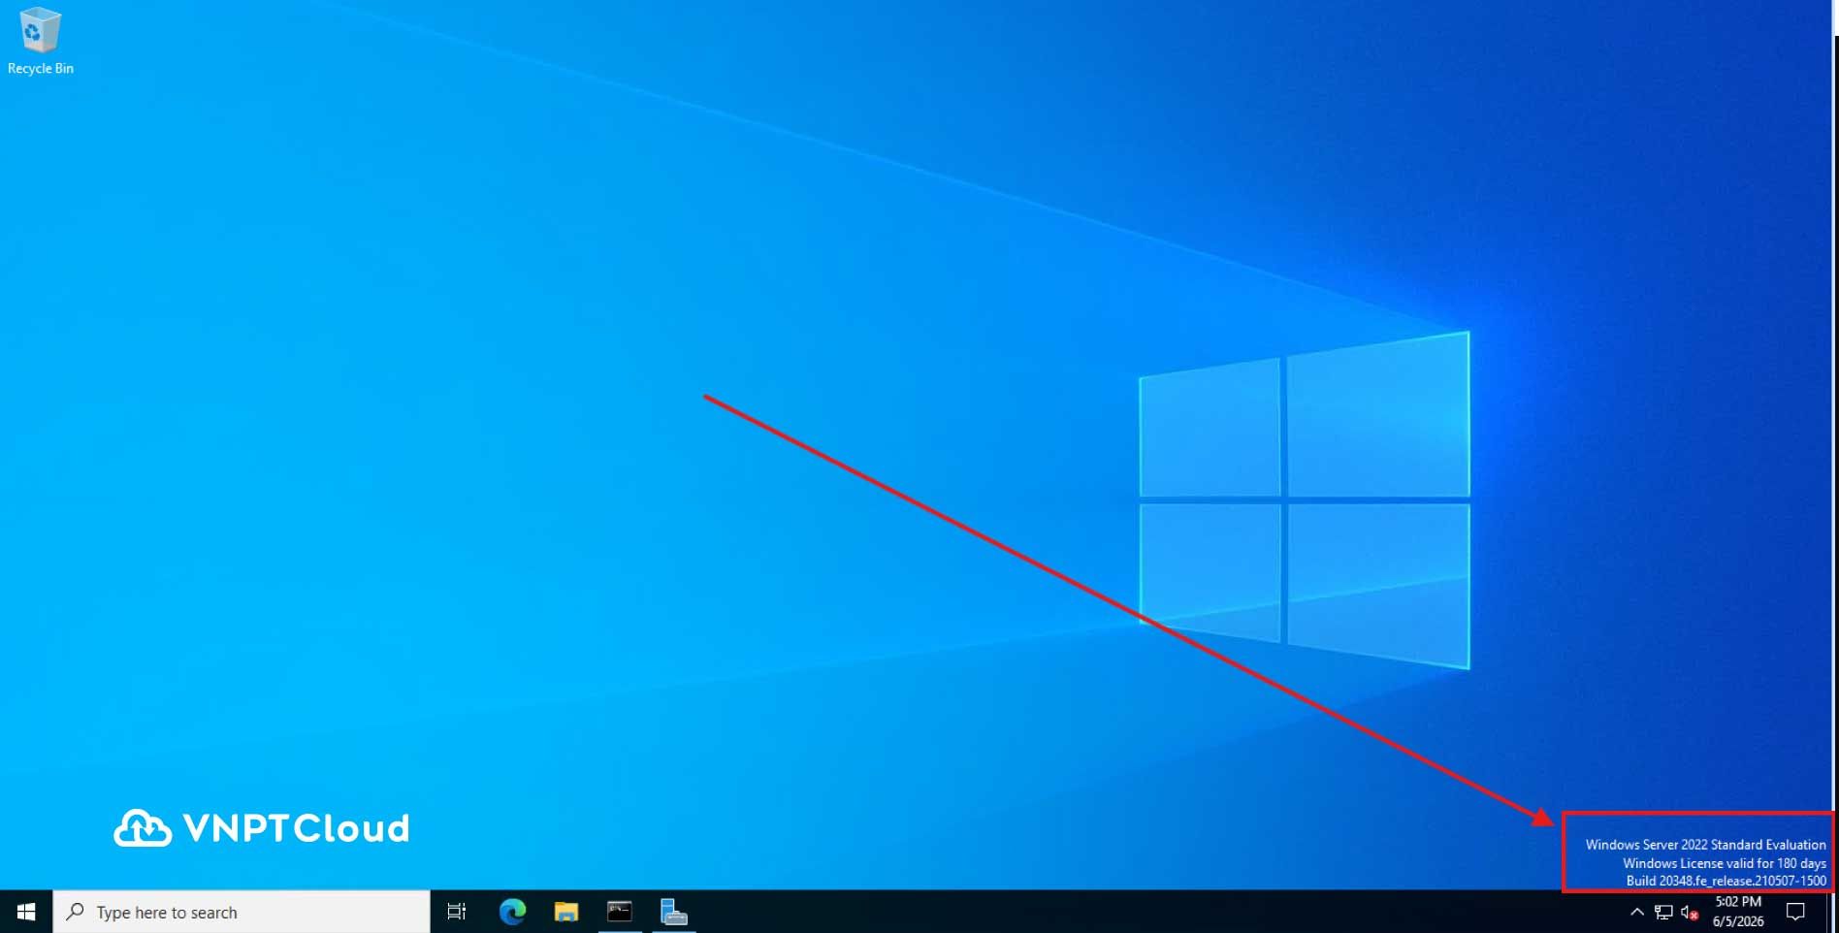Image resolution: width=1839 pixels, height=933 pixels.
Task: Switch to the Command Prompt taskbar window
Action: click(620, 912)
